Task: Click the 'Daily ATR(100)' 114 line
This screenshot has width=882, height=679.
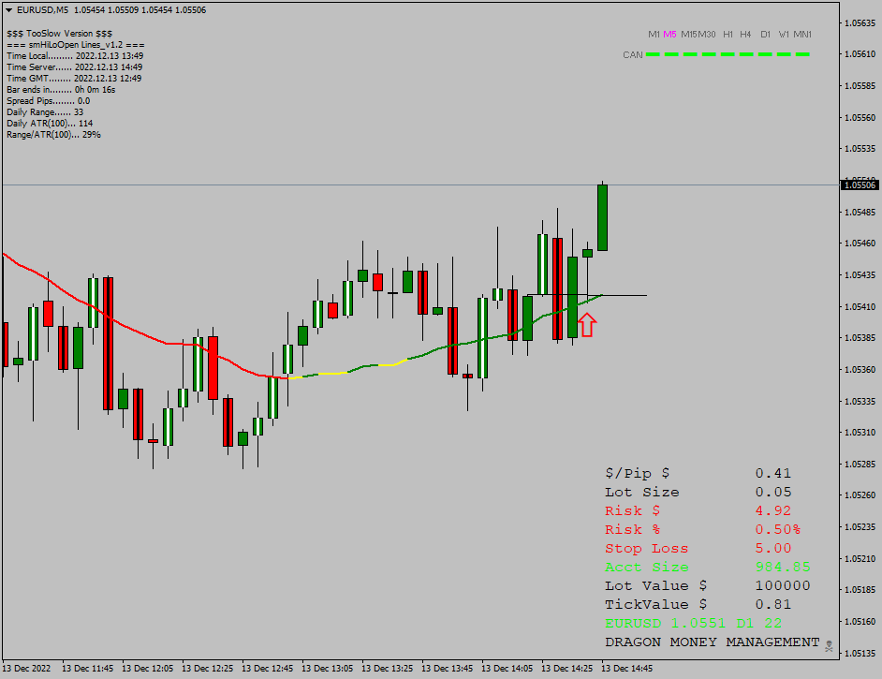Action: [50, 124]
